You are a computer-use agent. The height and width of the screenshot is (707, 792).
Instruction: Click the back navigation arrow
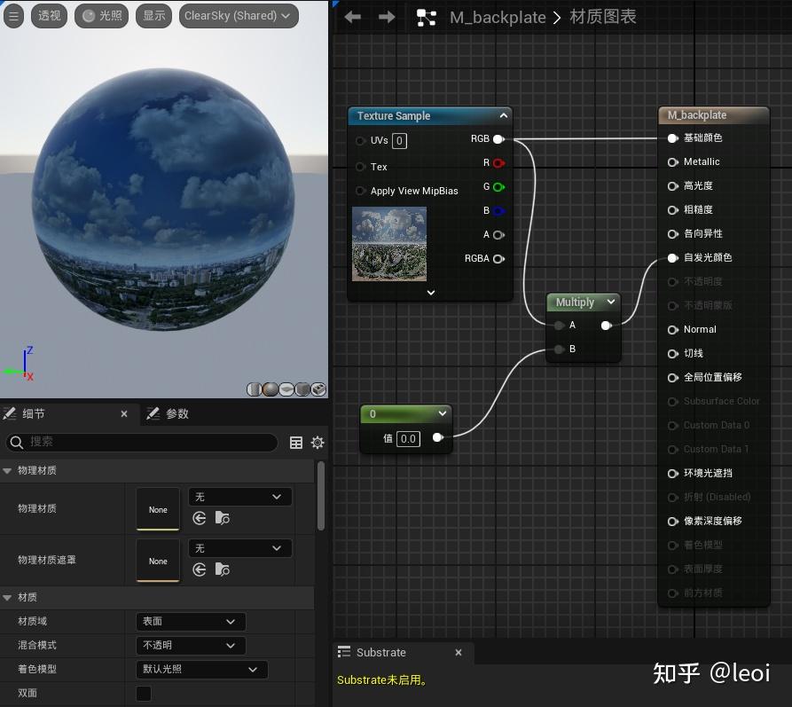tap(351, 16)
